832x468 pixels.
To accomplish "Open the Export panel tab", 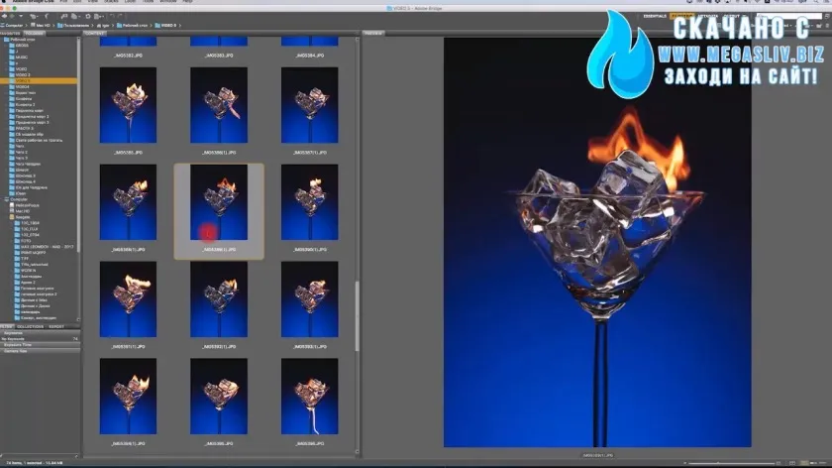I will click(x=55, y=325).
